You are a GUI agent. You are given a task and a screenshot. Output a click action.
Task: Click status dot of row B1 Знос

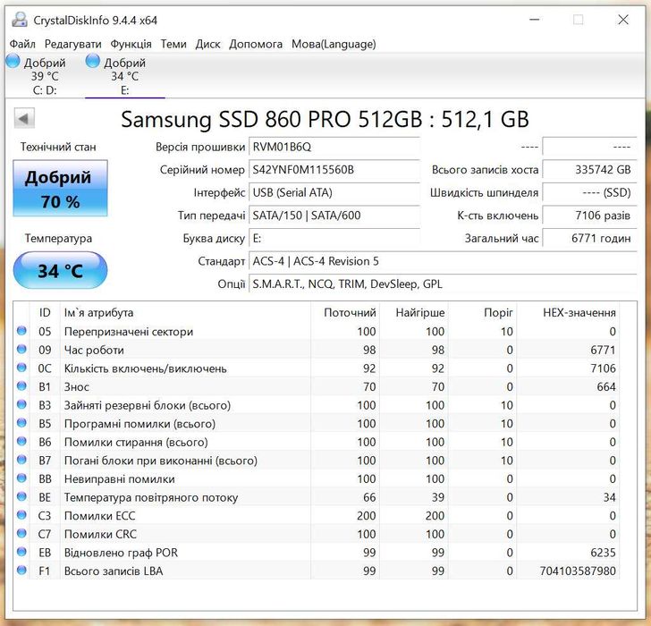tap(21, 386)
